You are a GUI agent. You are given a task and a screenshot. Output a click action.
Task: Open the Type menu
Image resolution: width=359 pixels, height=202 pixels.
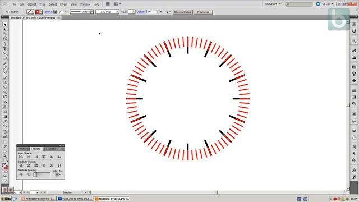[43, 4]
